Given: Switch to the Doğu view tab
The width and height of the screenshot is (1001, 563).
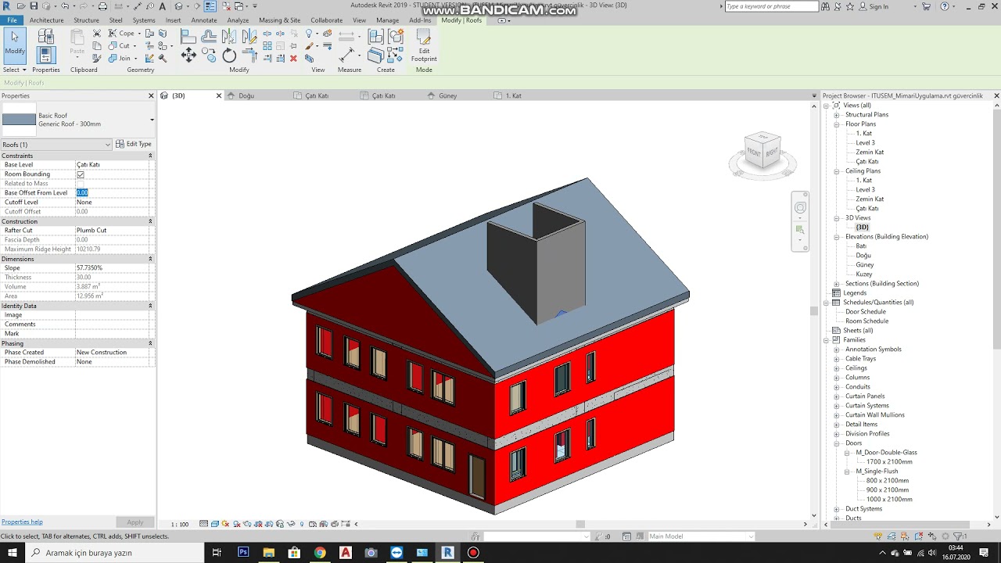Looking at the screenshot, I should [246, 95].
